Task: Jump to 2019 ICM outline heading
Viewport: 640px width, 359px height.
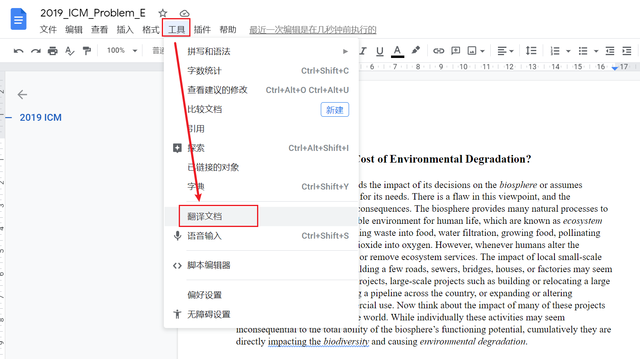Action: coord(41,118)
